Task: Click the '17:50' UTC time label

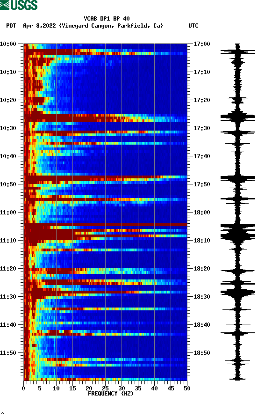Action: coord(201,184)
